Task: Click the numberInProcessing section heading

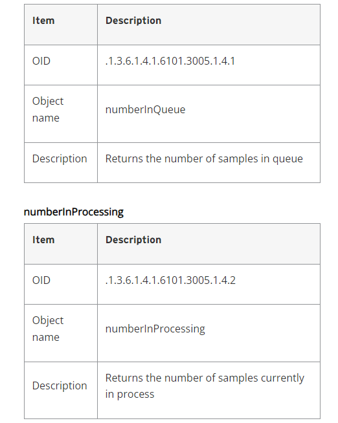Action: click(74, 212)
